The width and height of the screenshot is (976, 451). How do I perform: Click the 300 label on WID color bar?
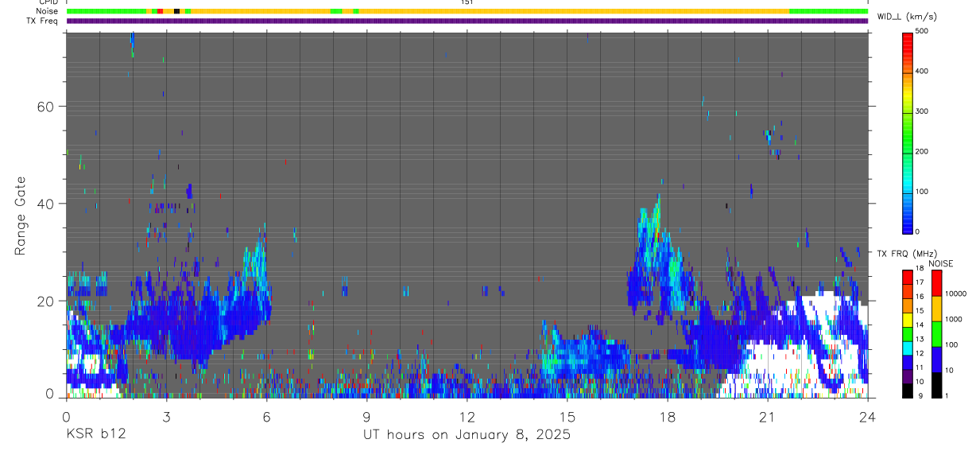pyautogui.click(x=922, y=111)
